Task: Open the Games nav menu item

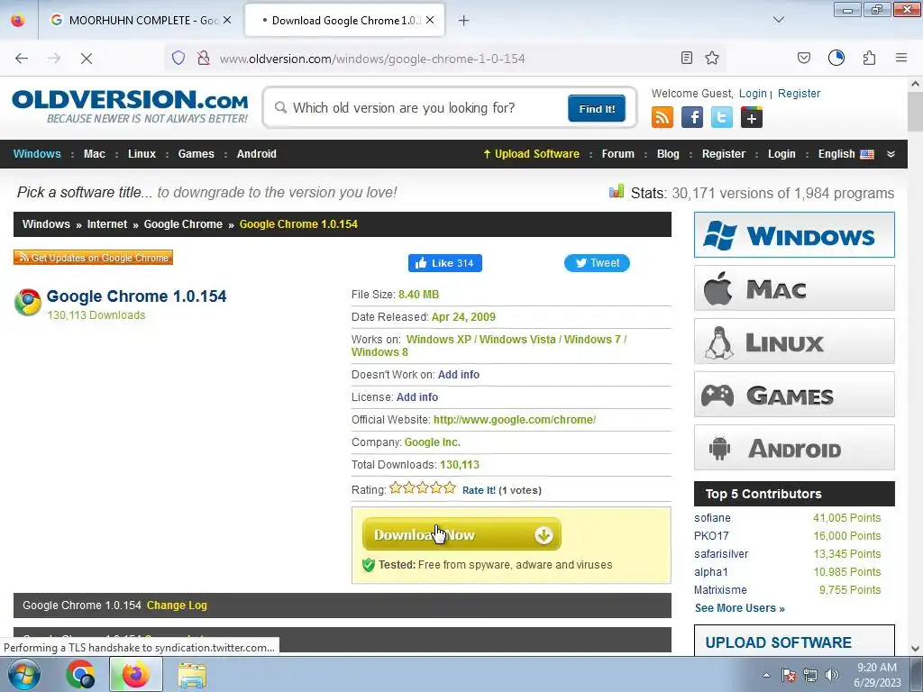Action: [196, 154]
